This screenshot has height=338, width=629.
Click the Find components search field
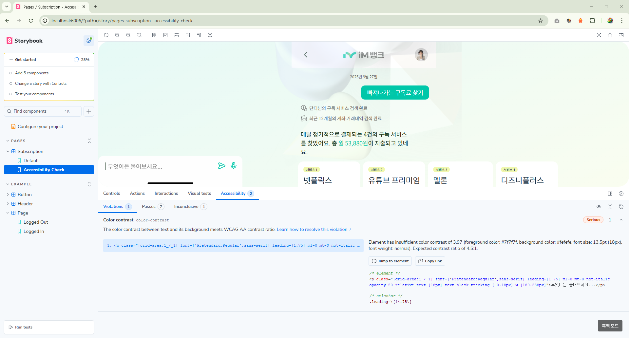[38, 111]
